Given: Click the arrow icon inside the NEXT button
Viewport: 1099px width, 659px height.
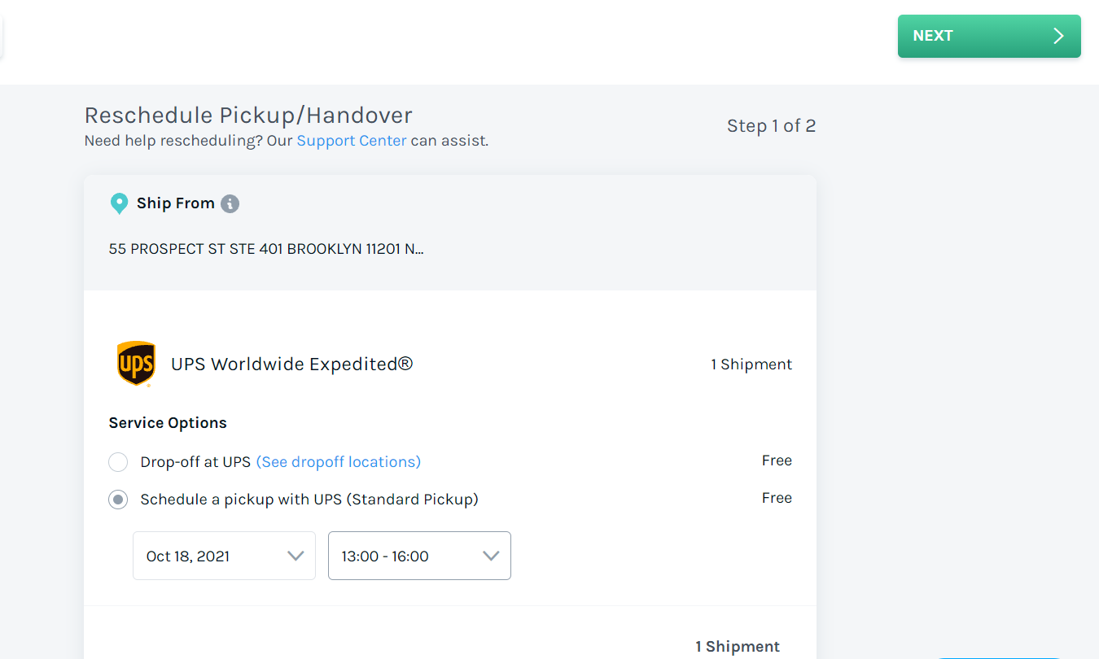Looking at the screenshot, I should coord(1057,36).
